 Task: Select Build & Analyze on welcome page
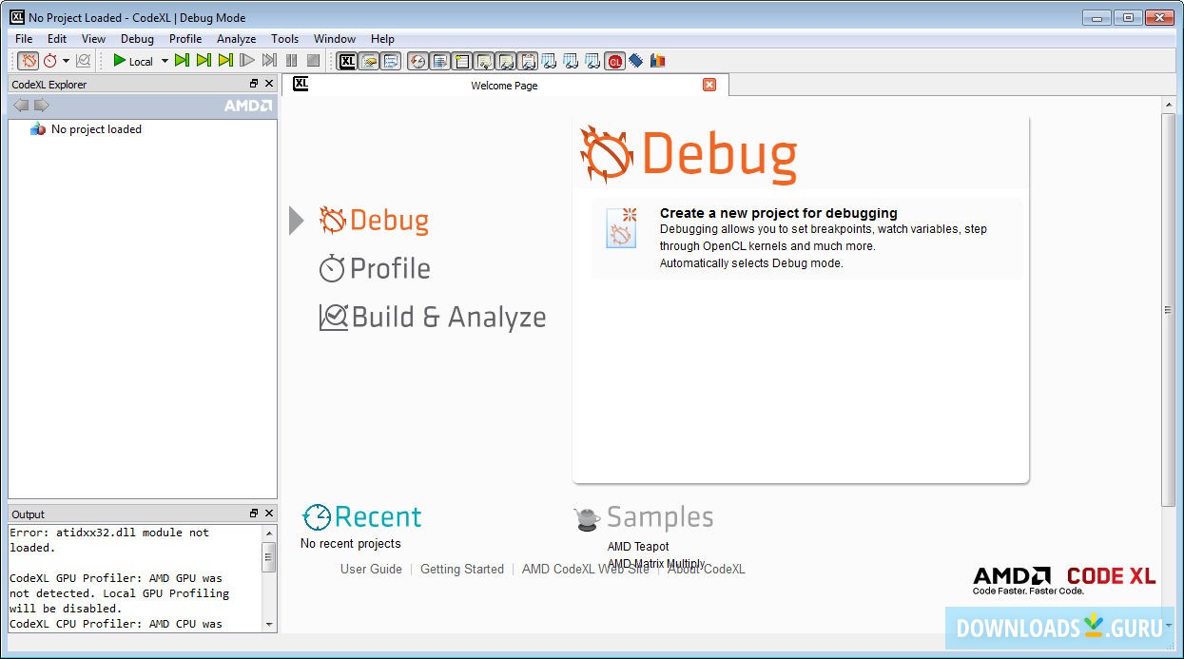pyautogui.click(x=433, y=317)
